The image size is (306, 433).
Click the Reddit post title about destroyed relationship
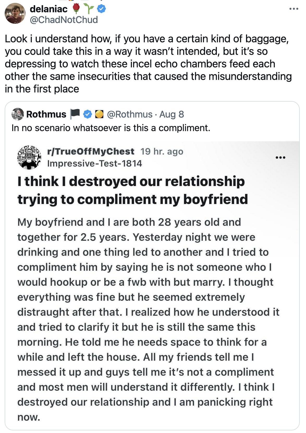[x=132, y=190]
